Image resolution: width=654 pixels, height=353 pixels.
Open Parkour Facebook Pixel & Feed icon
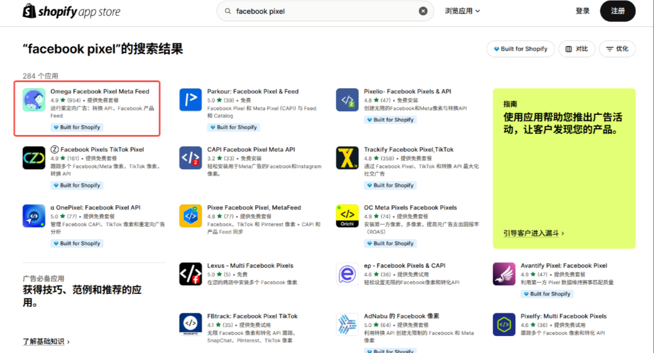pyautogui.click(x=191, y=100)
